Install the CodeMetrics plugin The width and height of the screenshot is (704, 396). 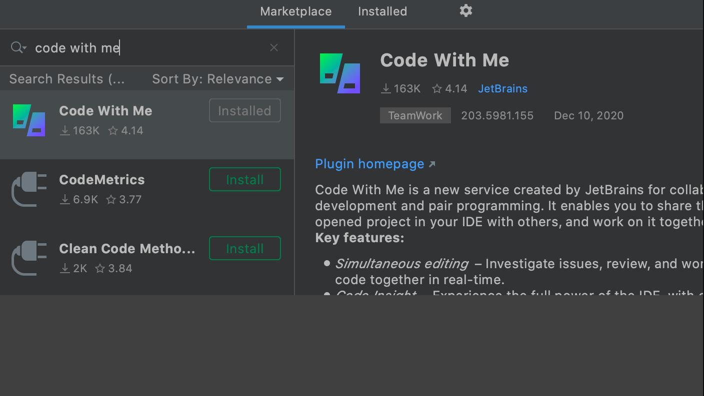[x=245, y=179]
